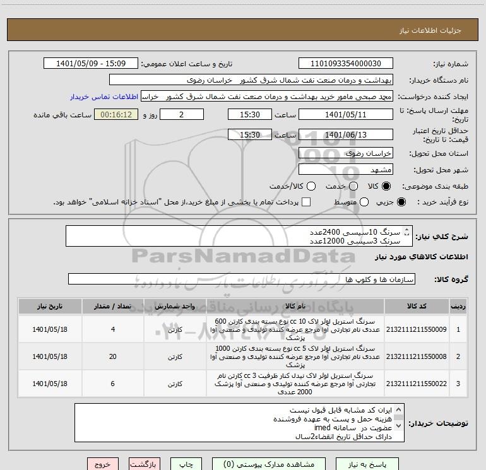Open the اطلاعات تماس خریدار link

[x=104, y=97]
